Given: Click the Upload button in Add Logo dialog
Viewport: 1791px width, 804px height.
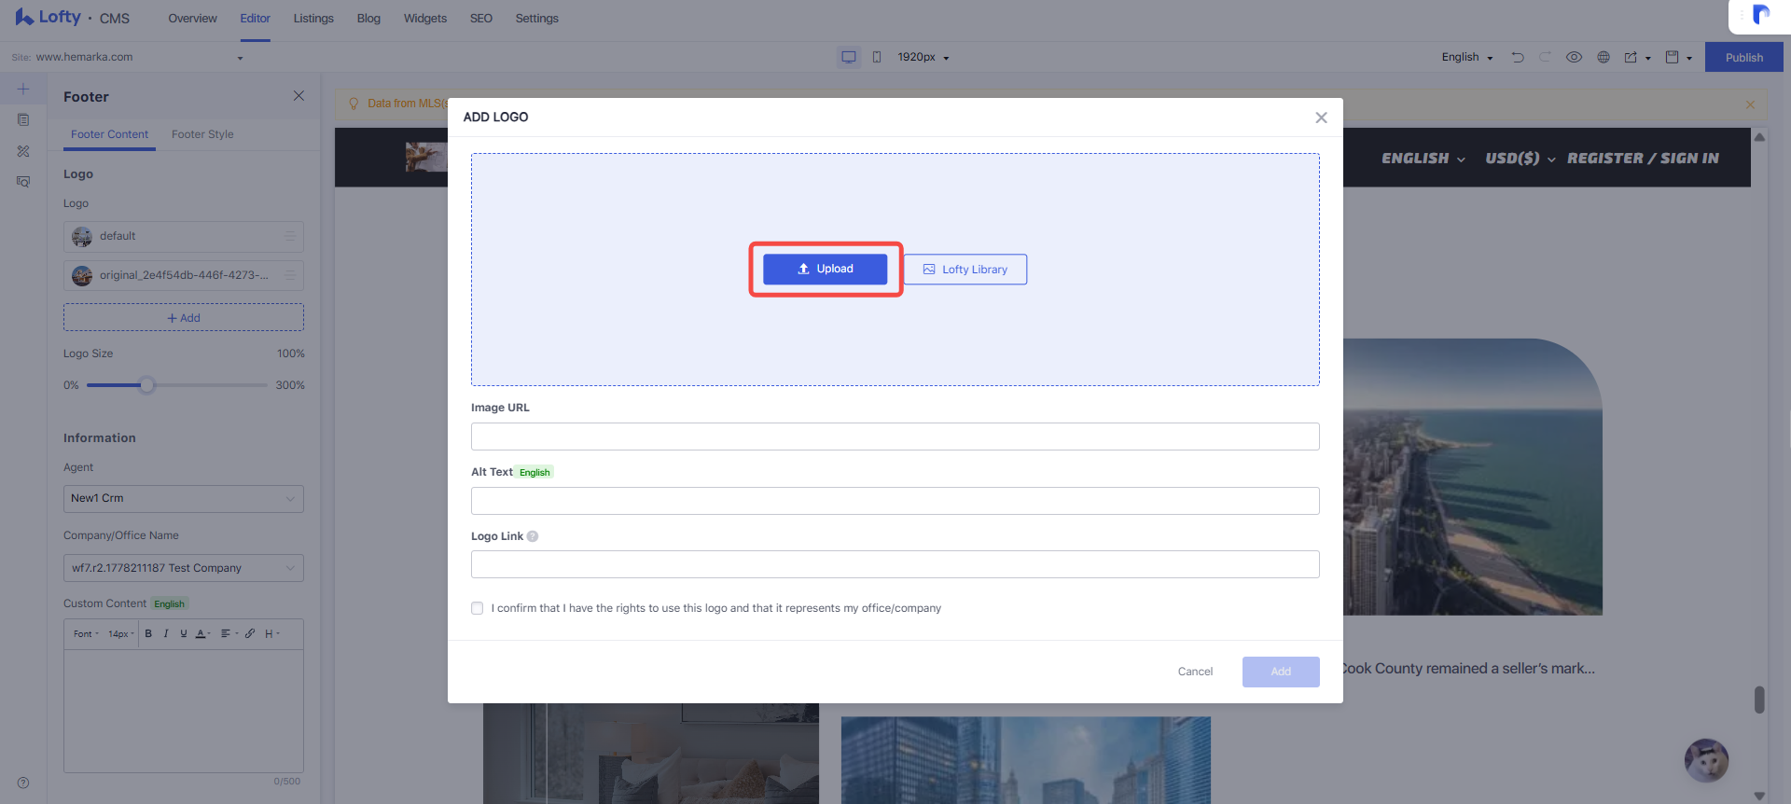Looking at the screenshot, I should click(x=825, y=269).
